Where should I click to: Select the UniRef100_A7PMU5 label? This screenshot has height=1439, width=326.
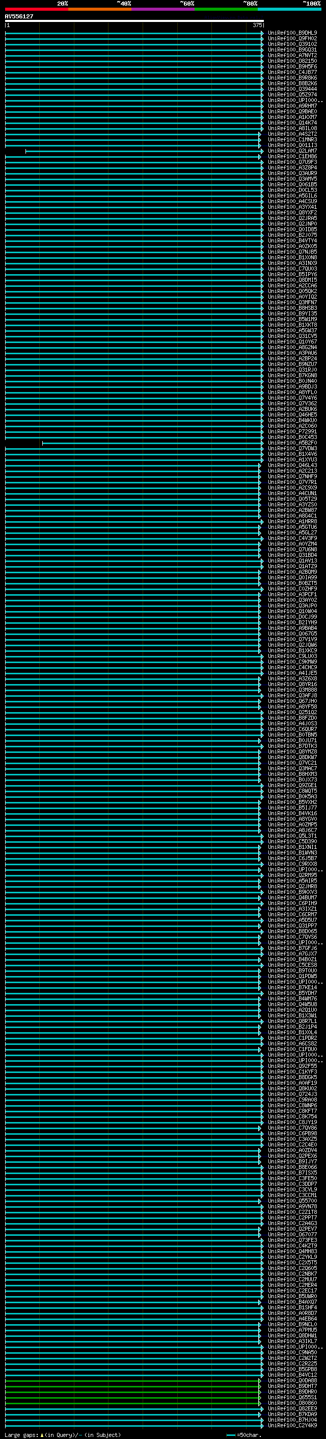point(292,1330)
